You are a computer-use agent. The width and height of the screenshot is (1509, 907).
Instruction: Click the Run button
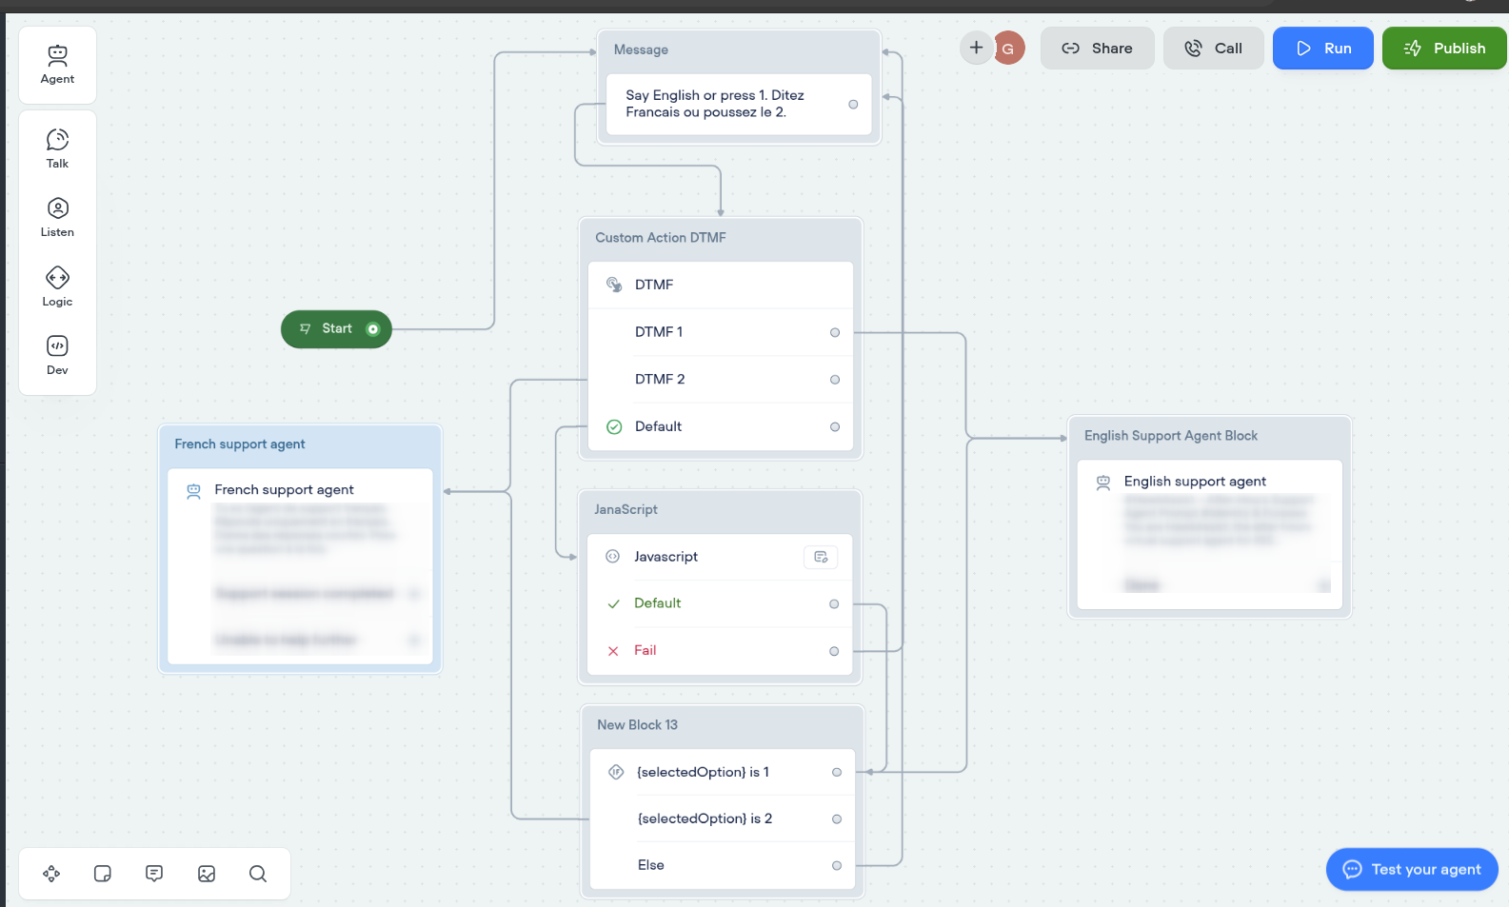pos(1322,49)
